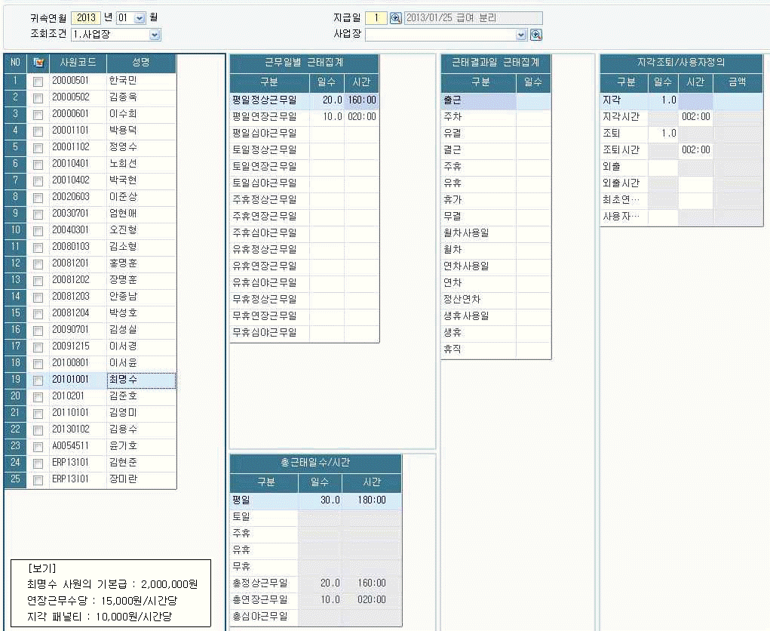This screenshot has width=770, height=631.
Task: Expand the 조회조건 dropdown showing 1.사업장
Action: pyautogui.click(x=155, y=35)
